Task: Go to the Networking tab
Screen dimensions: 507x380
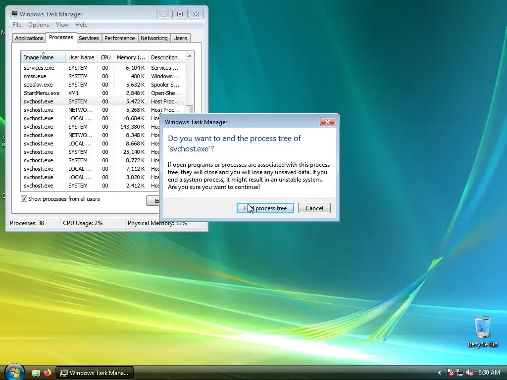Action: (x=154, y=38)
